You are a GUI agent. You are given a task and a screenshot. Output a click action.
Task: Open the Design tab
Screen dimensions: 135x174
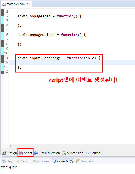10,153
